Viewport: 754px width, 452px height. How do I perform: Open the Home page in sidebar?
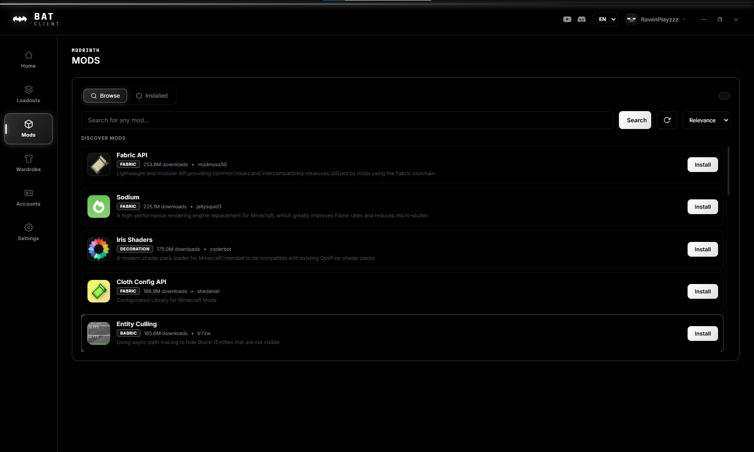pos(28,60)
